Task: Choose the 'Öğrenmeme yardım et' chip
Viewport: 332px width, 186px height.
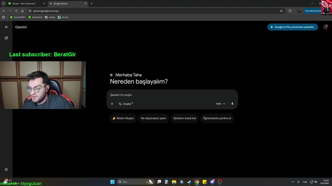Action: pyautogui.click(x=217, y=118)
